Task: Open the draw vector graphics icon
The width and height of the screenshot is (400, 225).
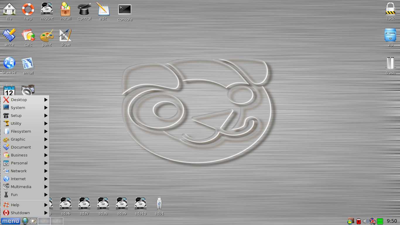Action: click(x=66, y=35)
